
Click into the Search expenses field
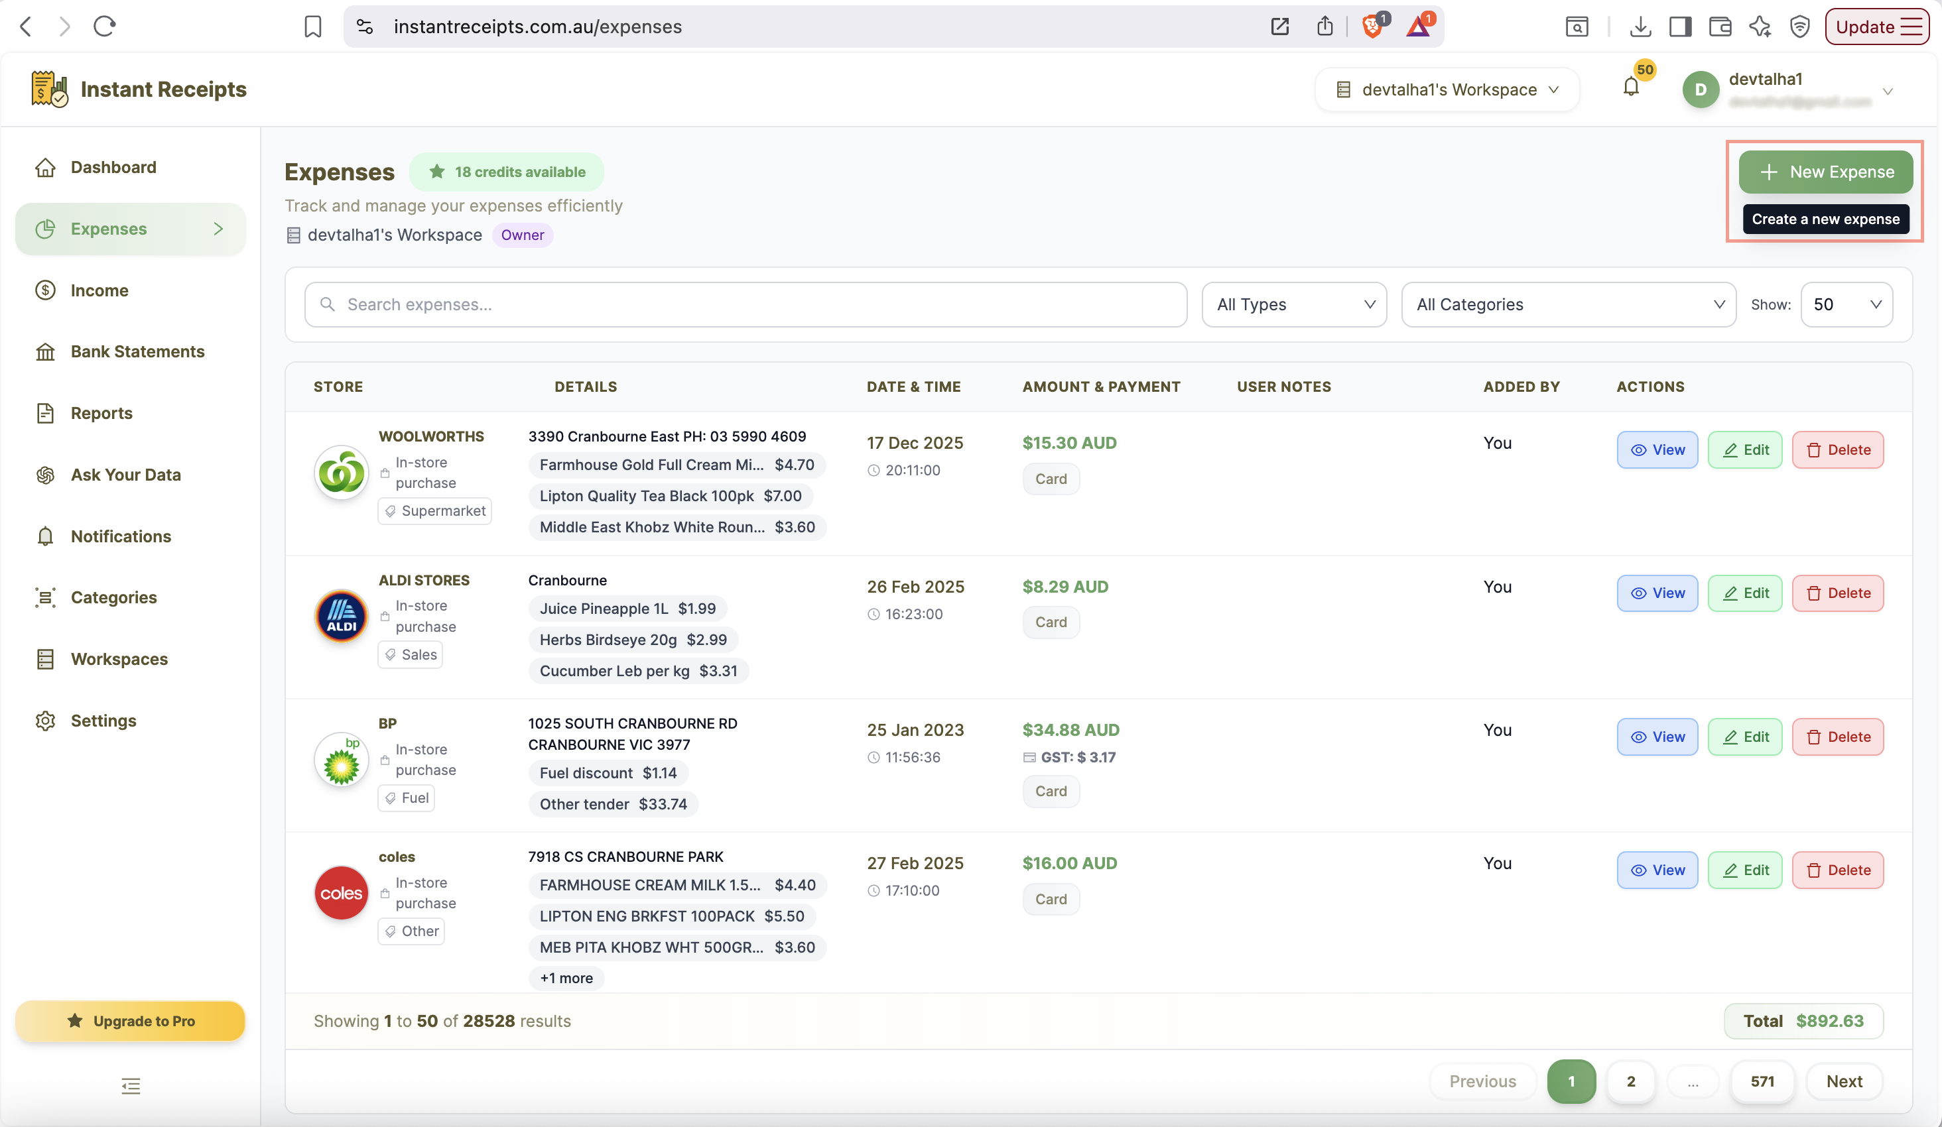(x=745, y=304)
